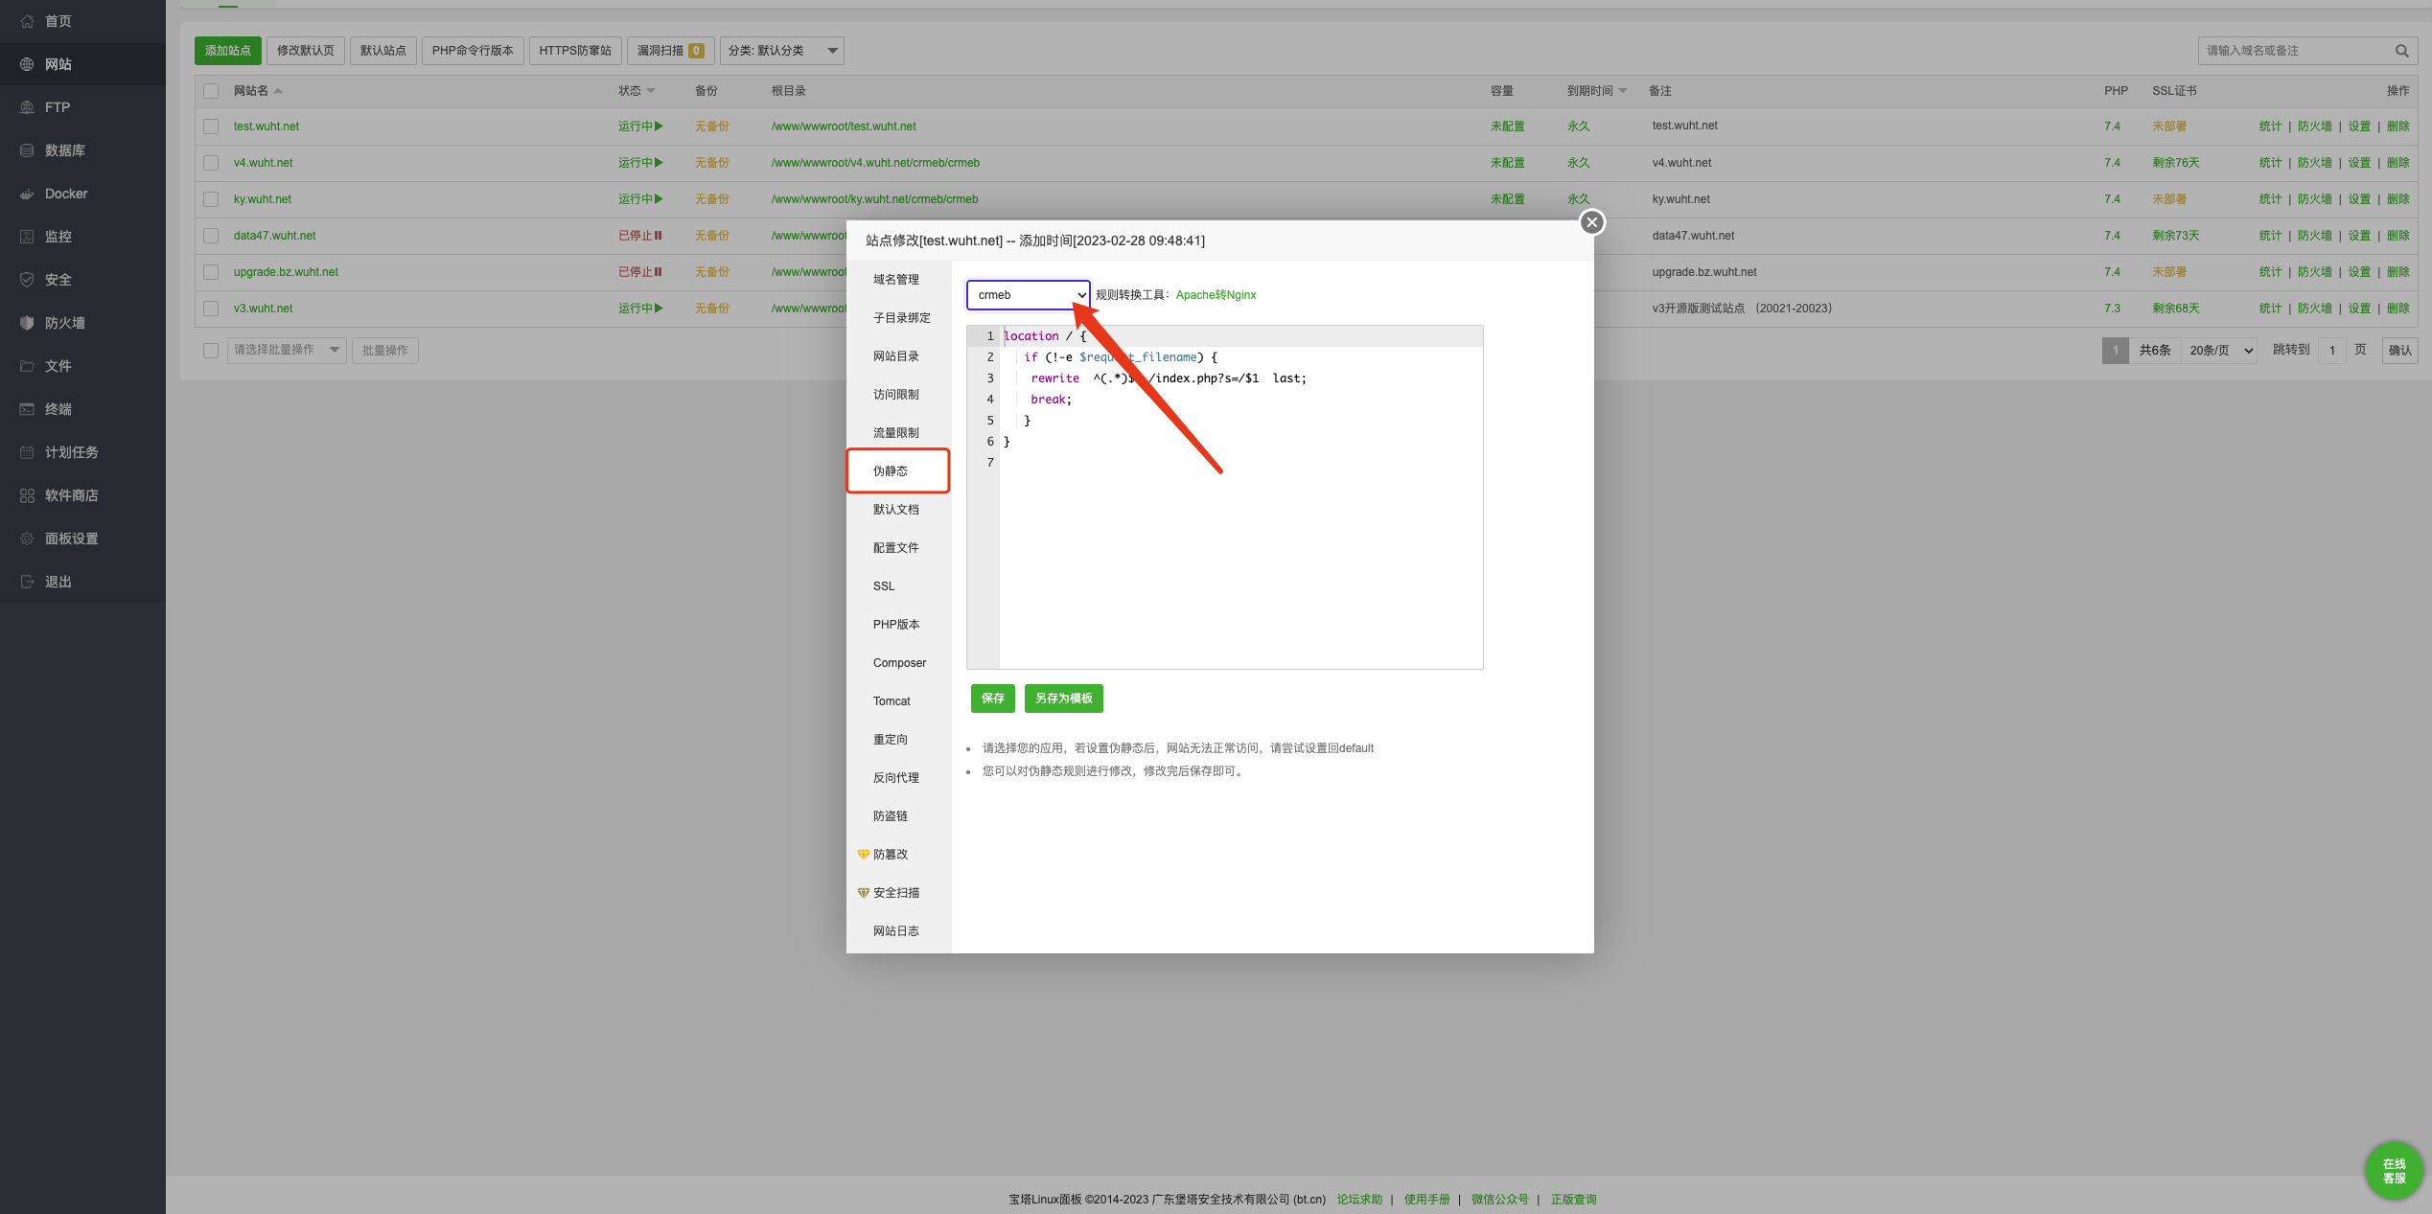Screen dimensions: 2432x1214
Task: Toggle the select-all sites checkbox
Action: (210, 90)
